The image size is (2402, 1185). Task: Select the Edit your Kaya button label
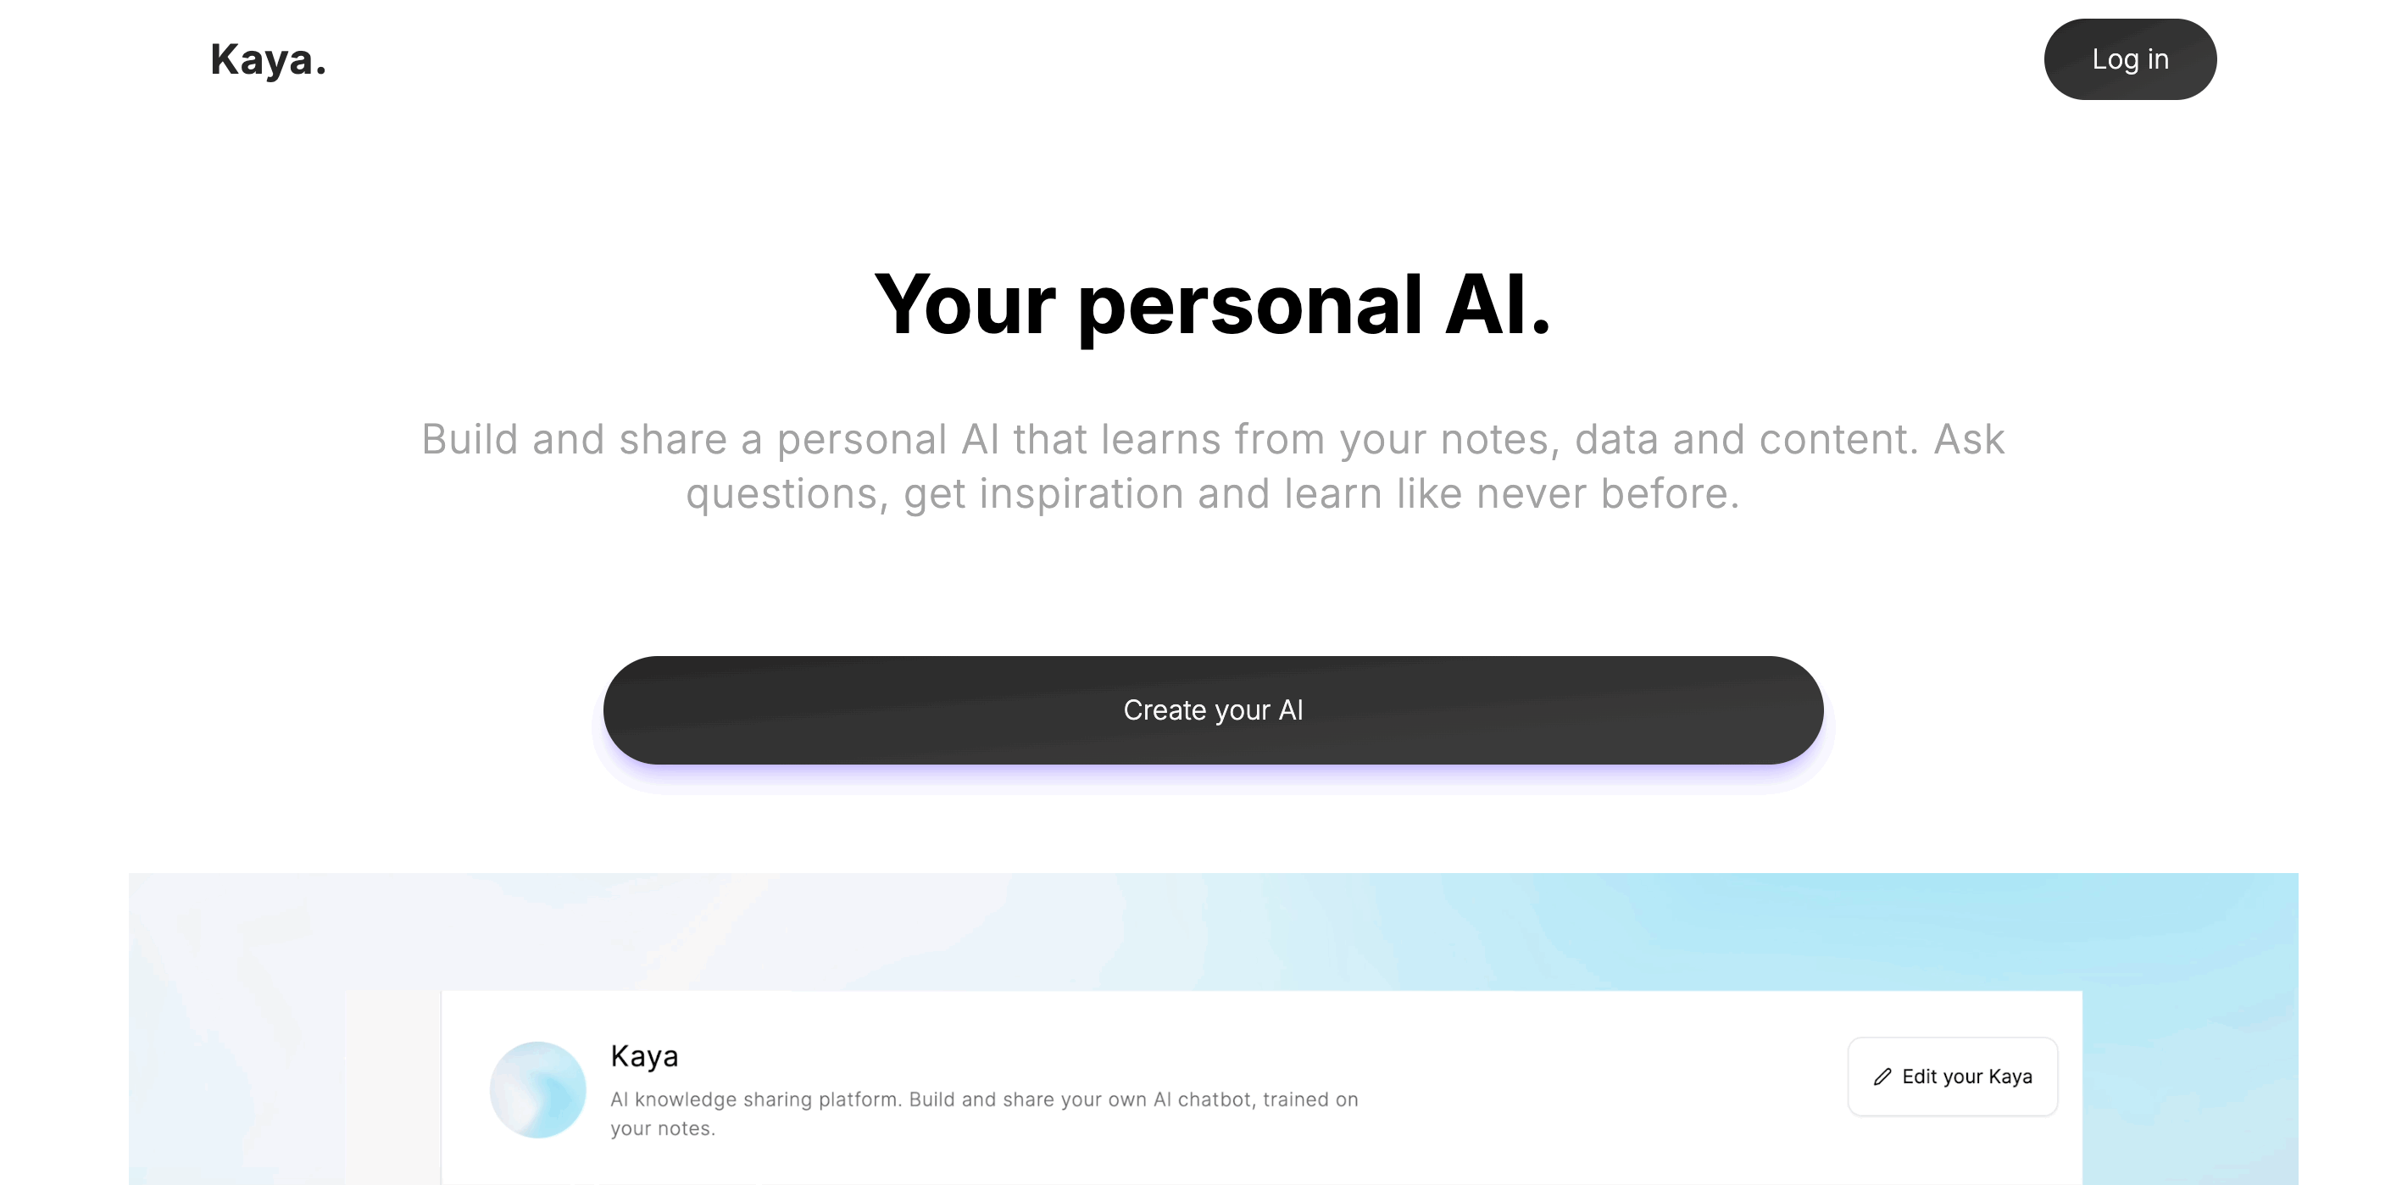pos(1966,1077)
